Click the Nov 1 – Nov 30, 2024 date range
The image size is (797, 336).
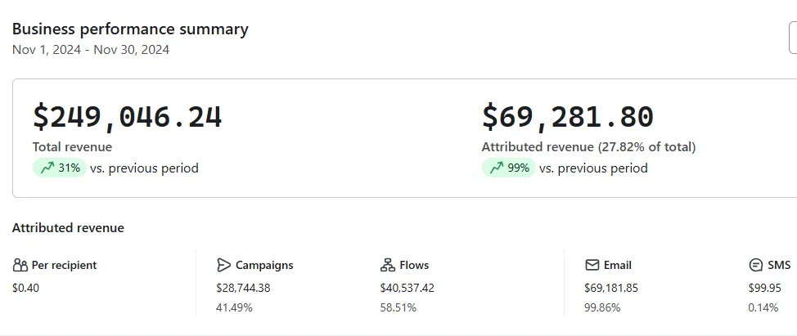91,50
